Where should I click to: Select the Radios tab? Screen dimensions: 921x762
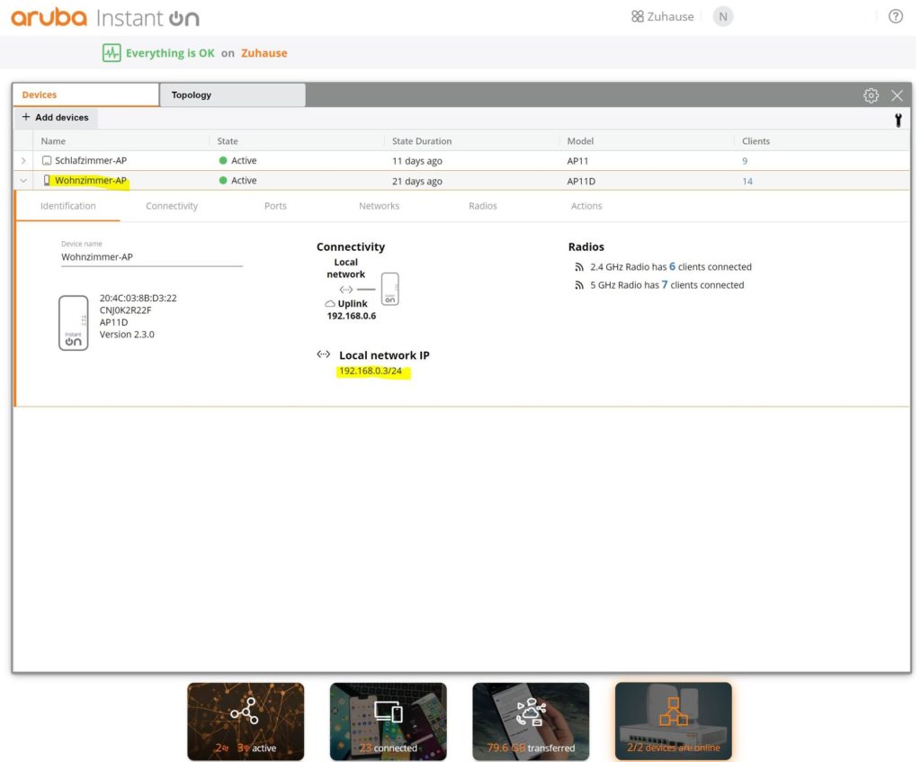pos(483,206)
